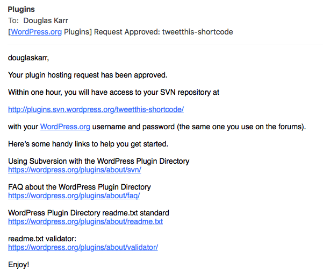Screen dimensions: 323x279
Task: Click the "FAQ about the WordPress Plugin Directory" heading
Action: tap(80, 187)
